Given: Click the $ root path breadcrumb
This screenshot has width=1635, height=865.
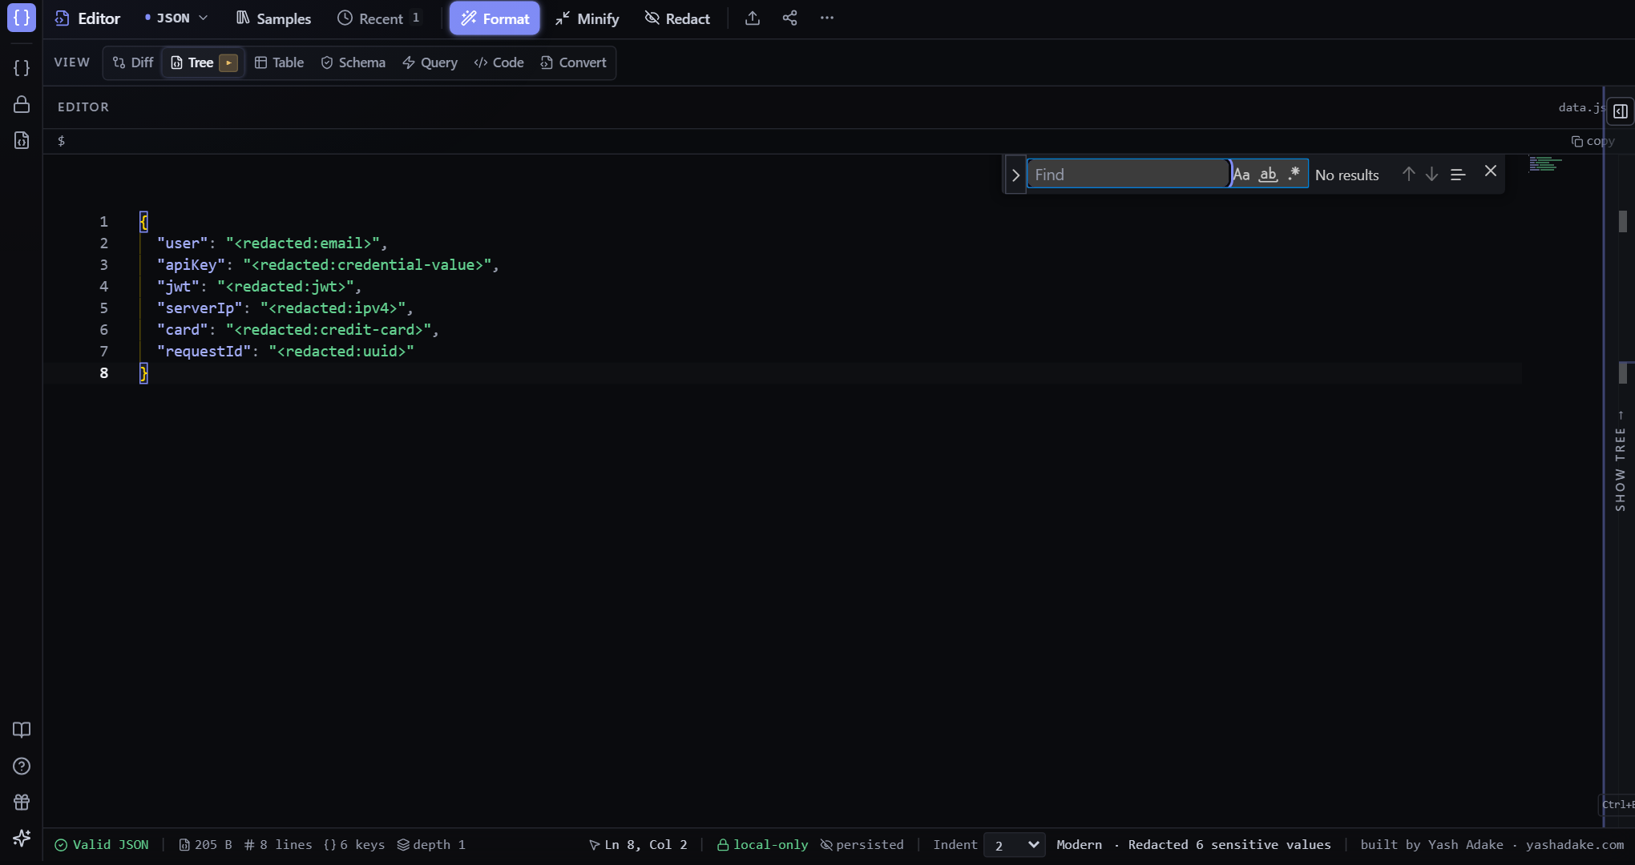Looking at the screenshot, I should coord(61,141).
